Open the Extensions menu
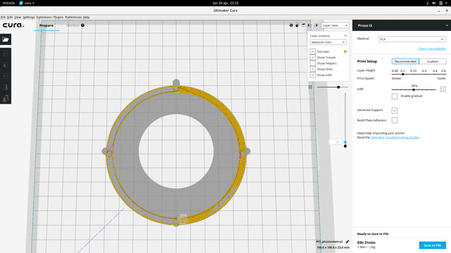 44,17
